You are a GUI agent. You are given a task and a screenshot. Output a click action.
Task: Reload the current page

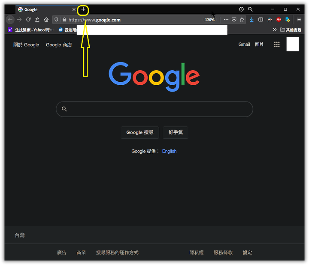tap(28, 20)
